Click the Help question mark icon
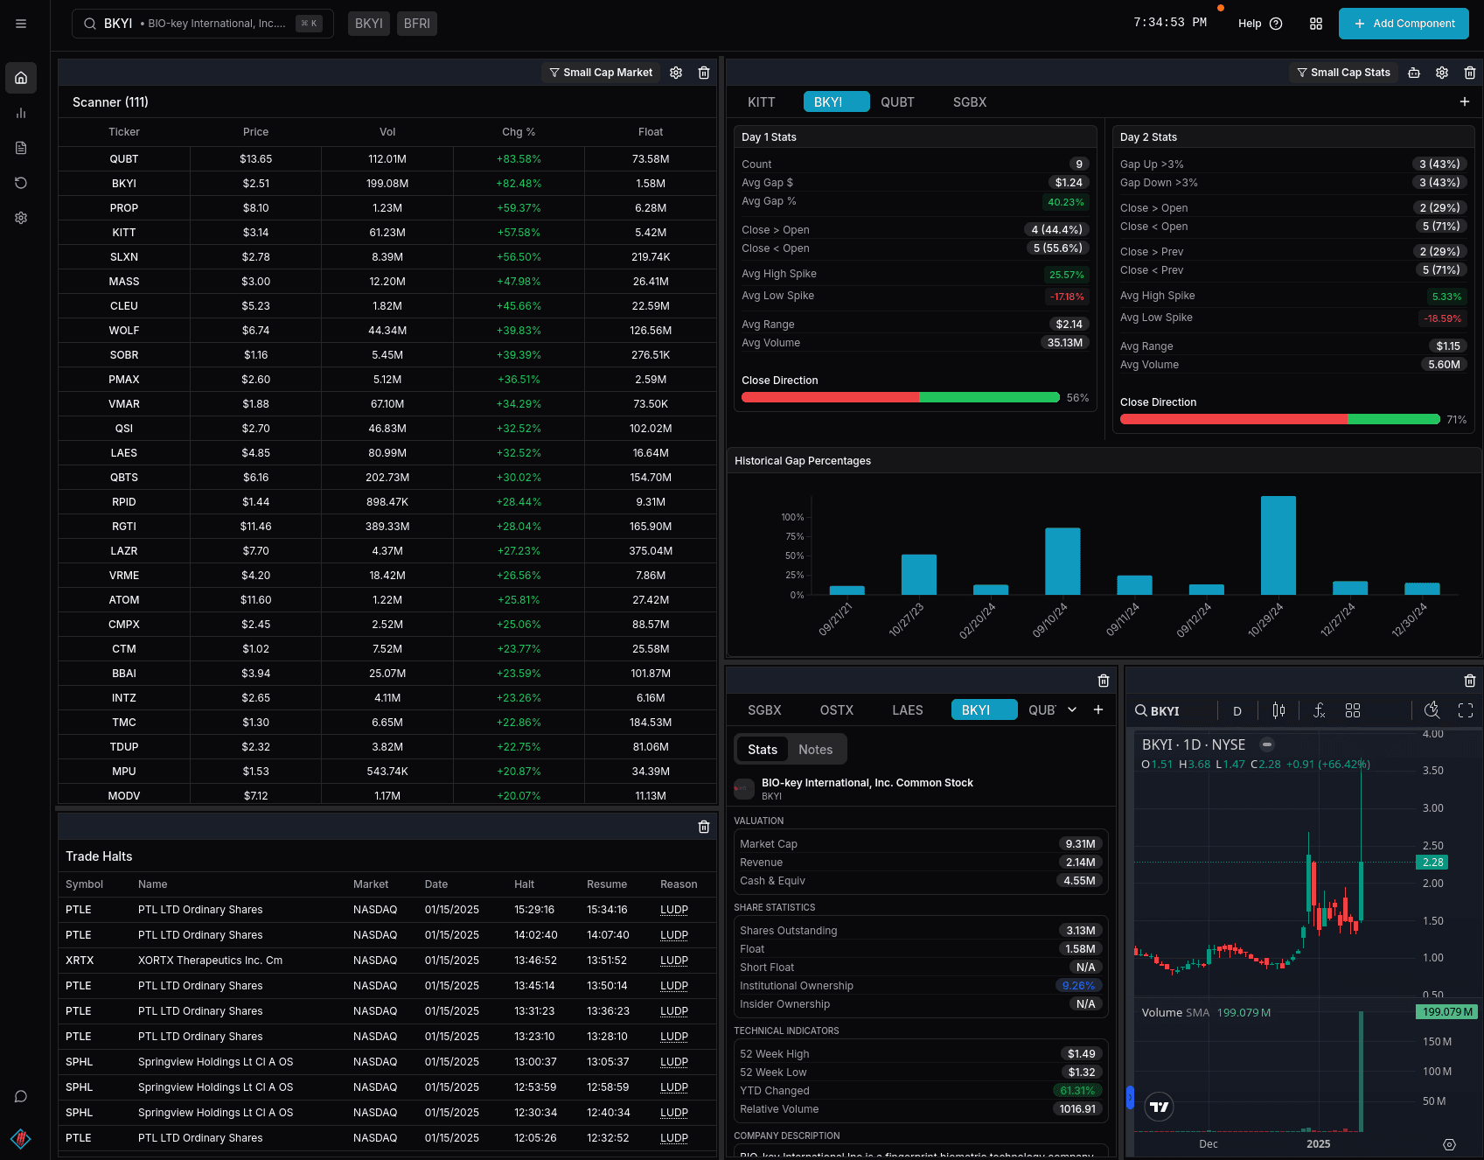 [x=1276, y=24]
